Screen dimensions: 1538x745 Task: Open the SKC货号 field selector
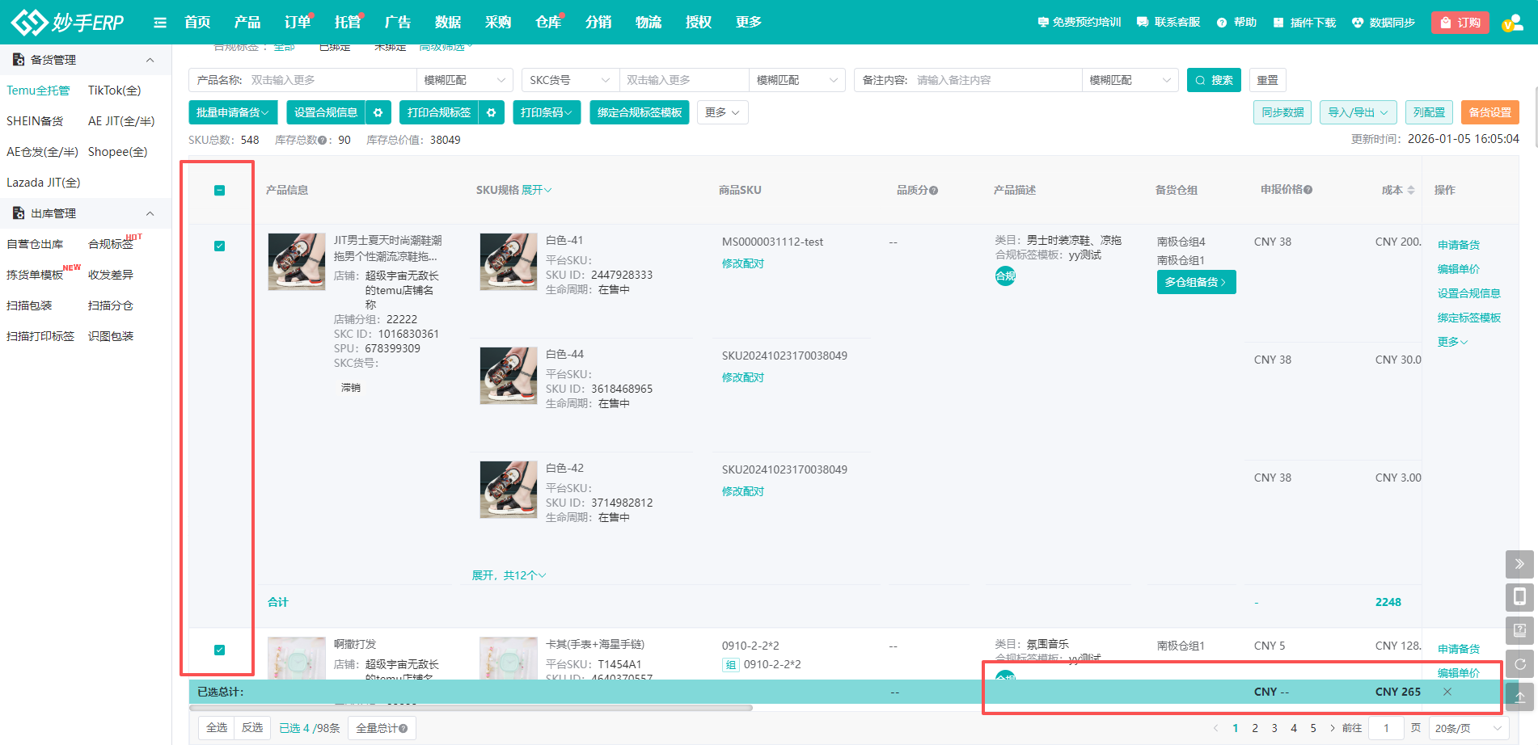569,80
